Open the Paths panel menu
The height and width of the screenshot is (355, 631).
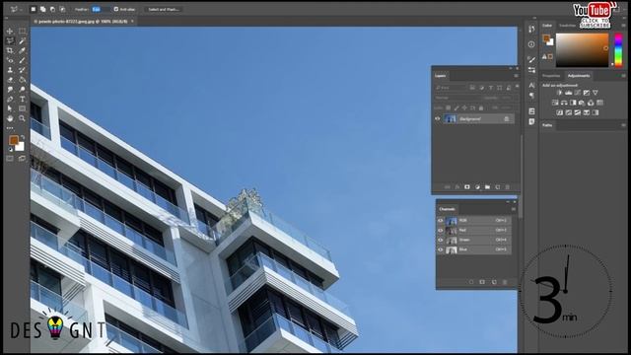coord(623,125)
